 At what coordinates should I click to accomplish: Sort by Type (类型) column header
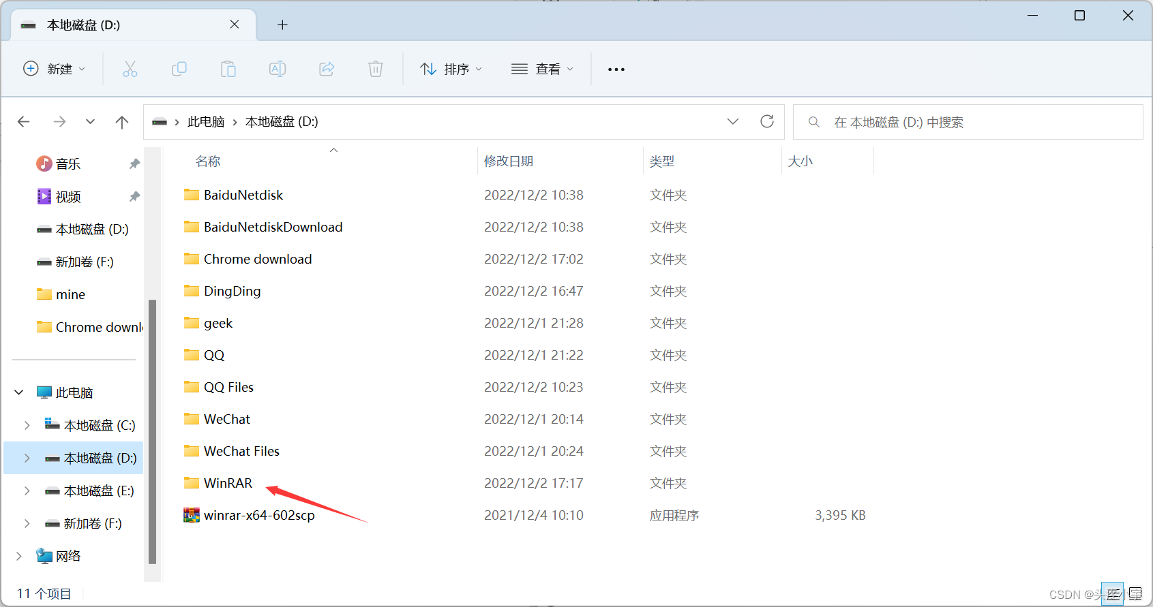tap(662, 161)
